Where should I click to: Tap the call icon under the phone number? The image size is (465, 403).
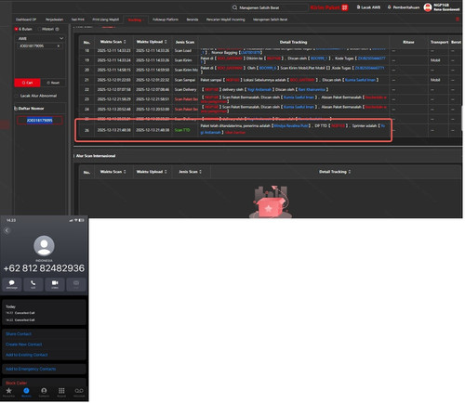pos(33,284)
